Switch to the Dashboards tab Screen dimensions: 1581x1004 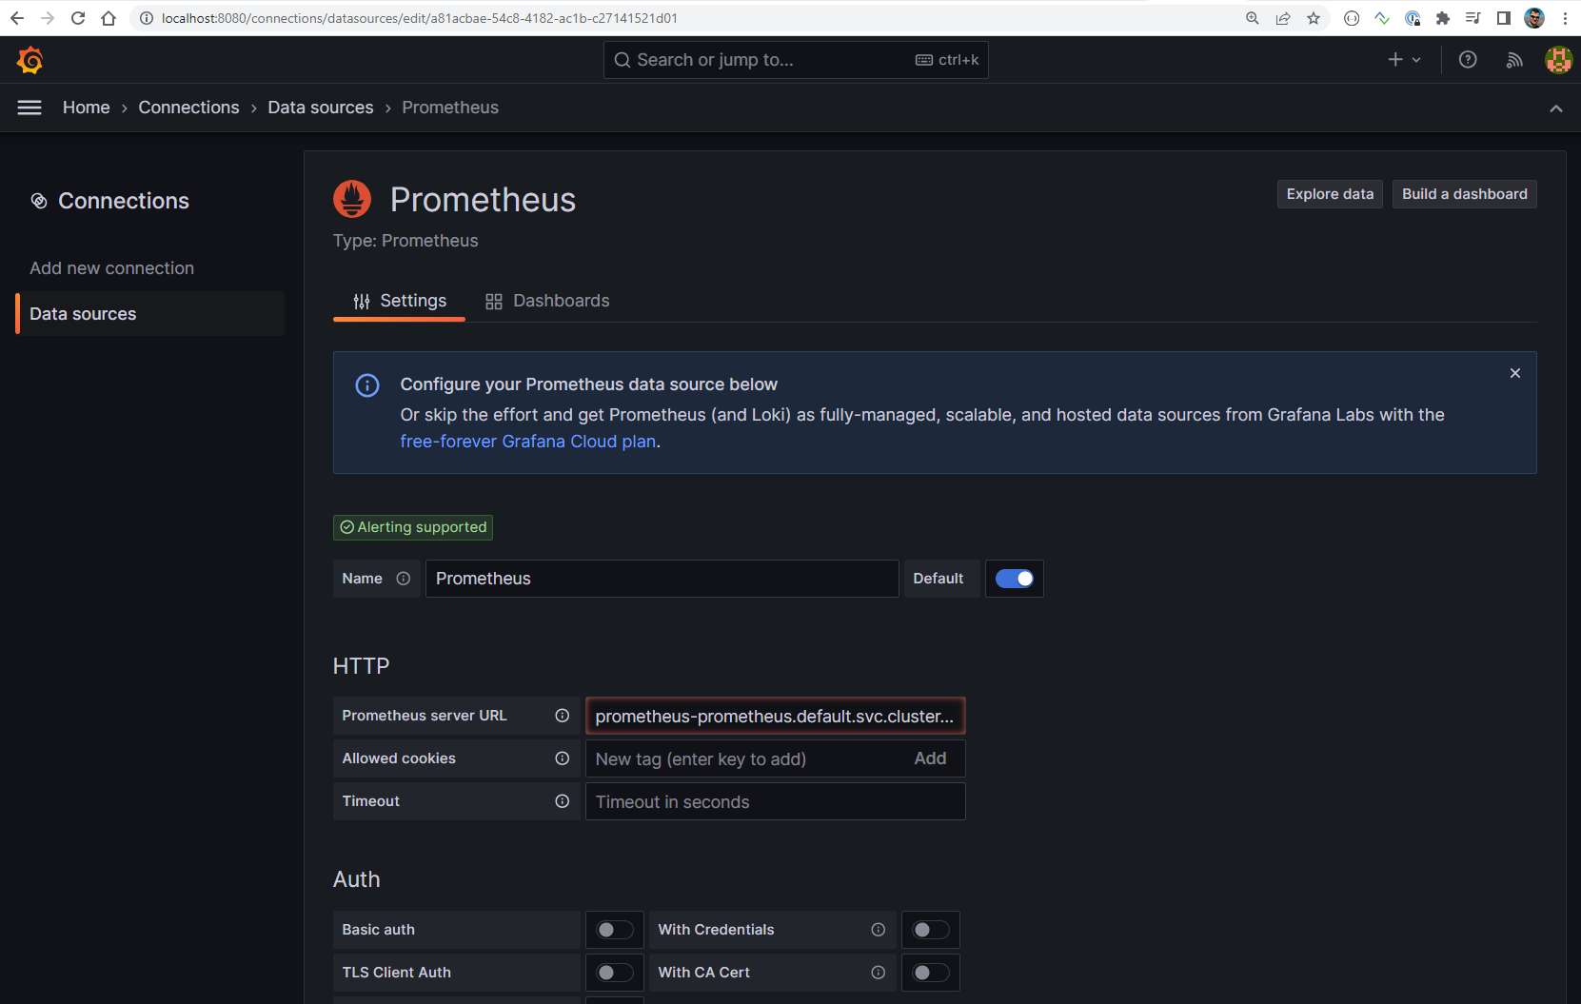547,301
